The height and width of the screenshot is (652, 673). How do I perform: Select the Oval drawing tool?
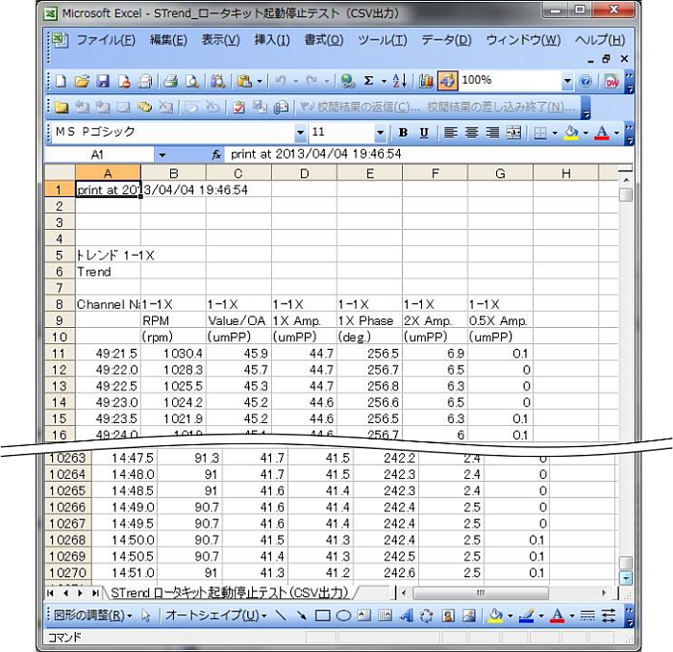(343, 616)
